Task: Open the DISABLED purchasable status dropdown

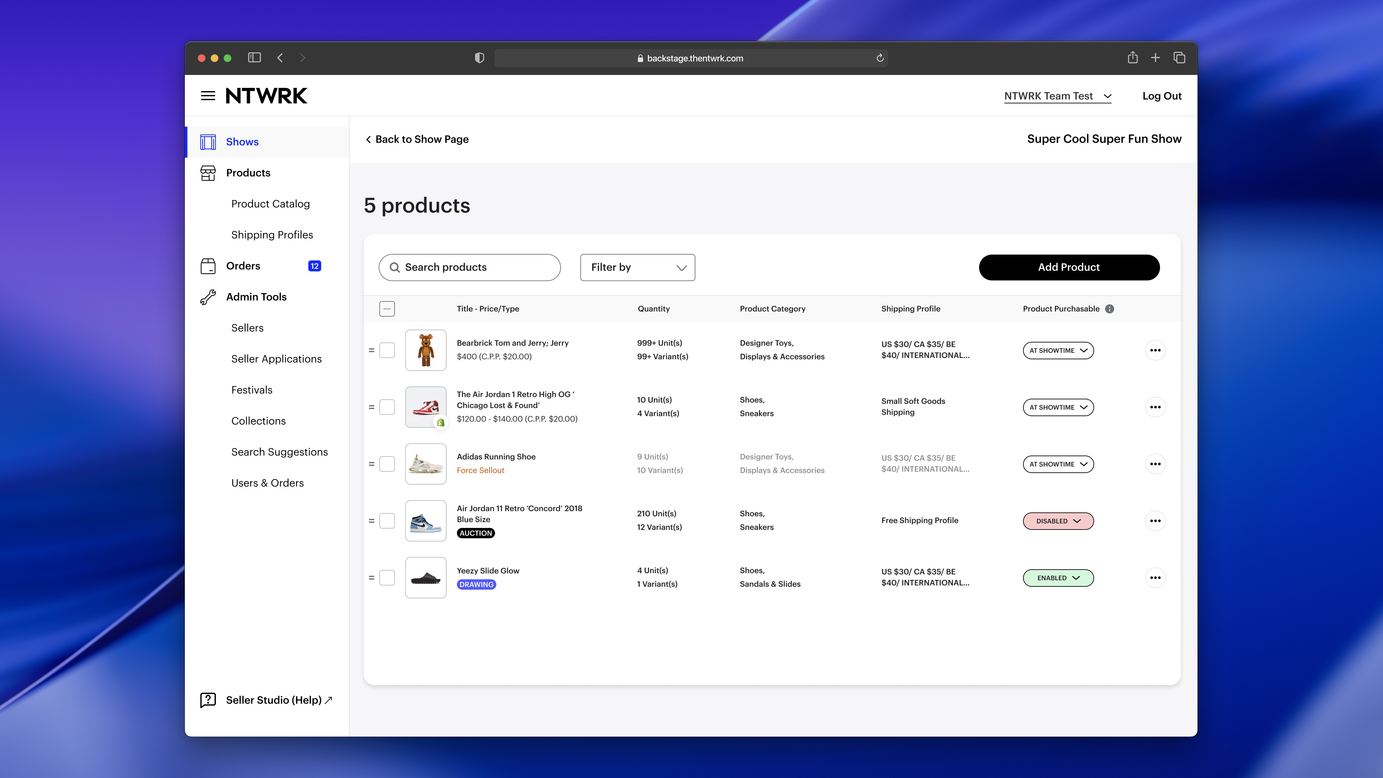Action: click(1058, 521)
